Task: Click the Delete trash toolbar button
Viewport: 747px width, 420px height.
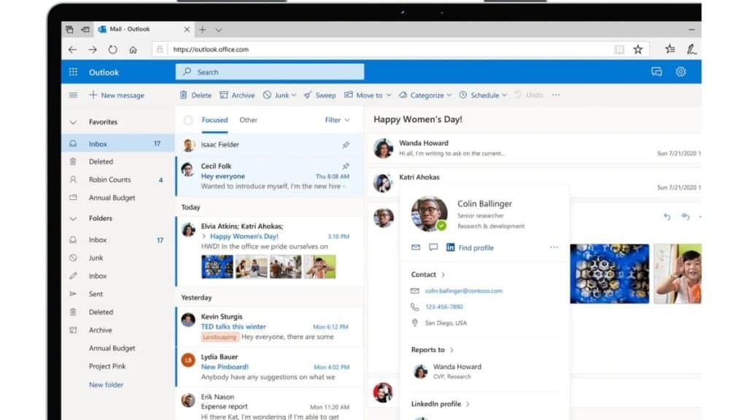Action: (196, 96)
